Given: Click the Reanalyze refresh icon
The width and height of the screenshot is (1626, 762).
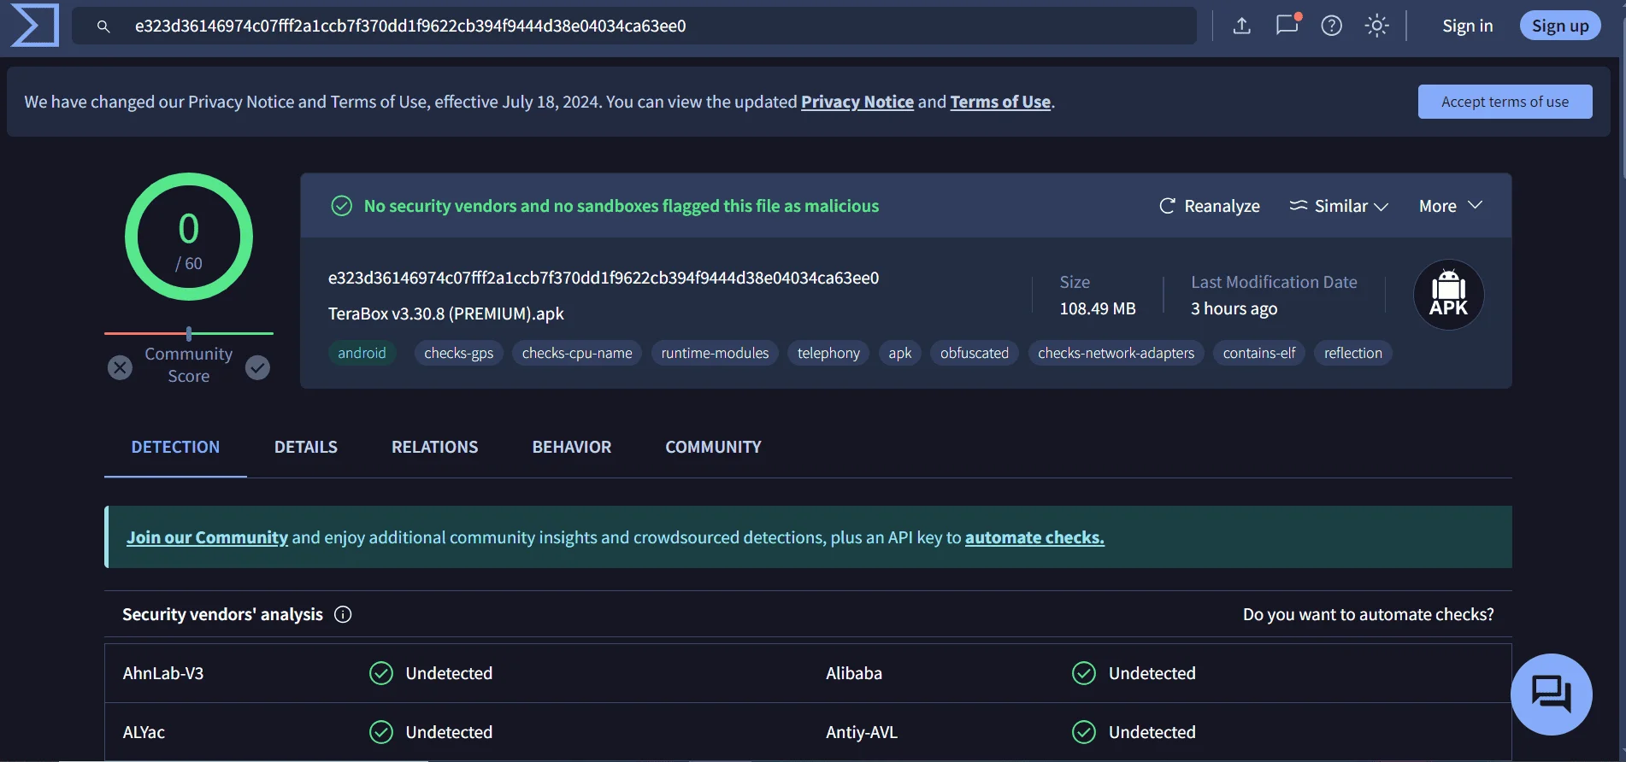Looking at the screenshot, I should [x=1167, y=206].
